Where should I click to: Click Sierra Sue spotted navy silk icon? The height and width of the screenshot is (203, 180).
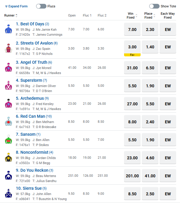coord(9,193)
